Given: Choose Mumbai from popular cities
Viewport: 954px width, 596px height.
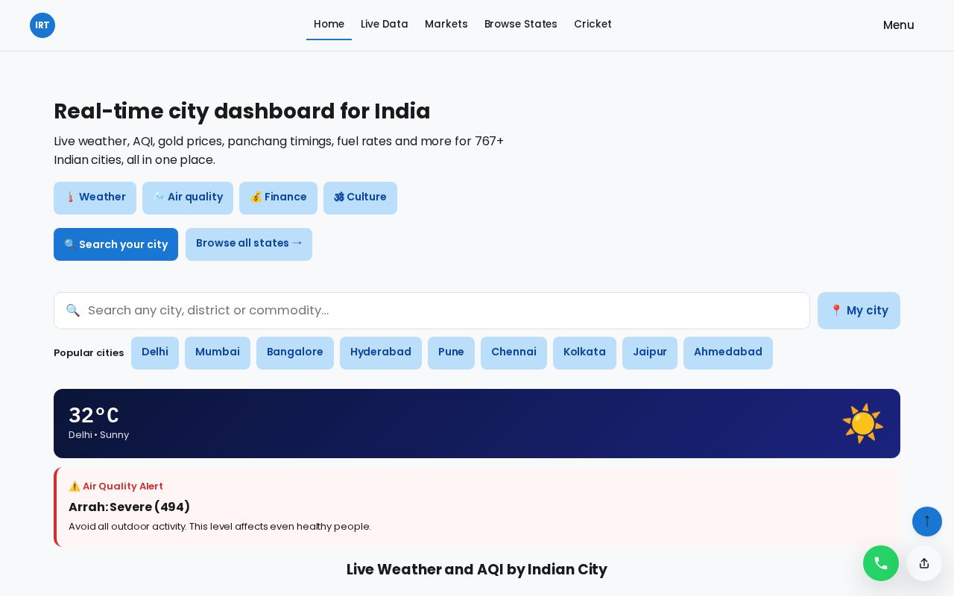Looking at the screenshot, I should pos(218,353).
